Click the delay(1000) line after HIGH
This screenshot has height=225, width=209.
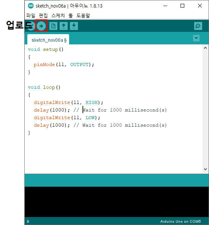click(x=100, y=110)
